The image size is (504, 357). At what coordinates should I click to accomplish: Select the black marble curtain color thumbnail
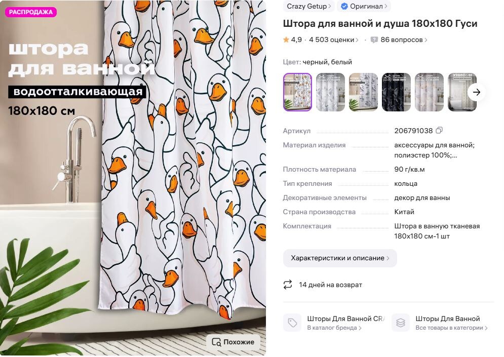(x=396, y=92)
